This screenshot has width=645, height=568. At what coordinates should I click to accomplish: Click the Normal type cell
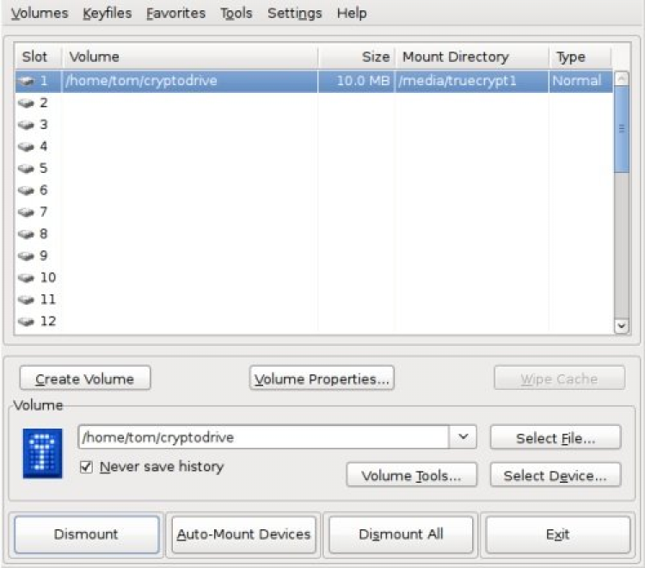point(580,81)
